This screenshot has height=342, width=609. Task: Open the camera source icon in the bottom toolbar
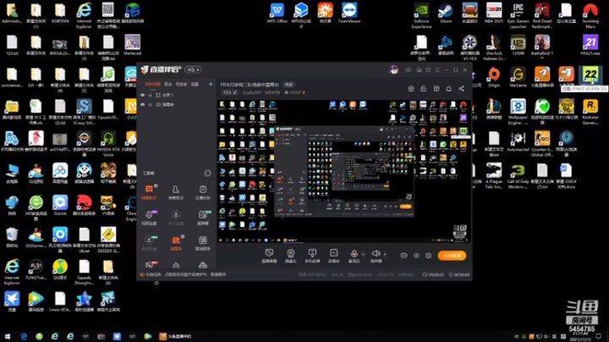click(x=290, y=253)
